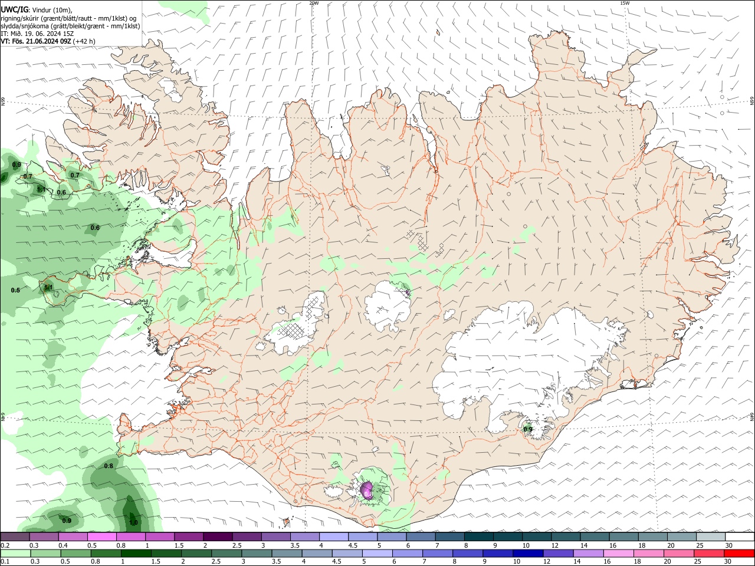Viewport: 755px width, 566px height.
Task: Pick the dark teal top-row swatch 8–9
Action: (x=479, y=537)
